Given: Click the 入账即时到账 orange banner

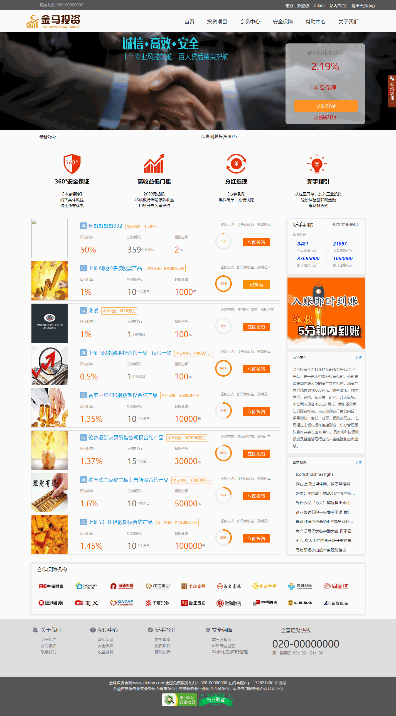Looking at the screenshot, I should click(326, 313).
